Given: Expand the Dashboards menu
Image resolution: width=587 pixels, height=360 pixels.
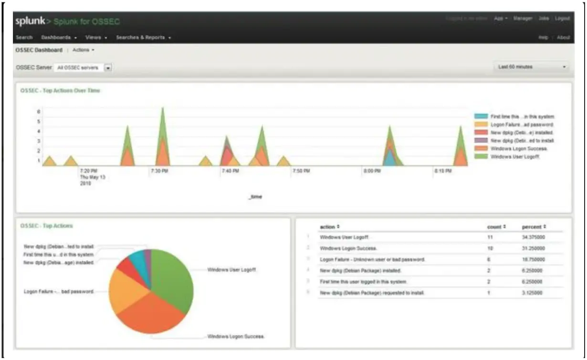Looking at the screenshot, I should click(59, 37).
